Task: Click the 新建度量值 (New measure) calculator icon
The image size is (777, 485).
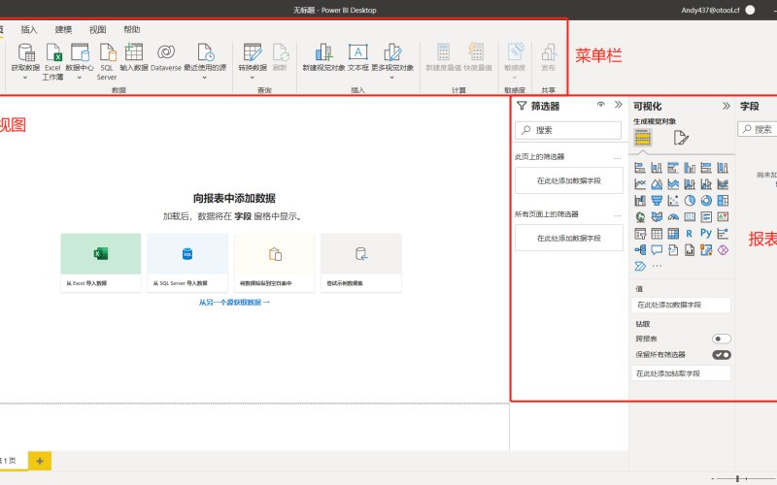Action: tap(443, 51)
